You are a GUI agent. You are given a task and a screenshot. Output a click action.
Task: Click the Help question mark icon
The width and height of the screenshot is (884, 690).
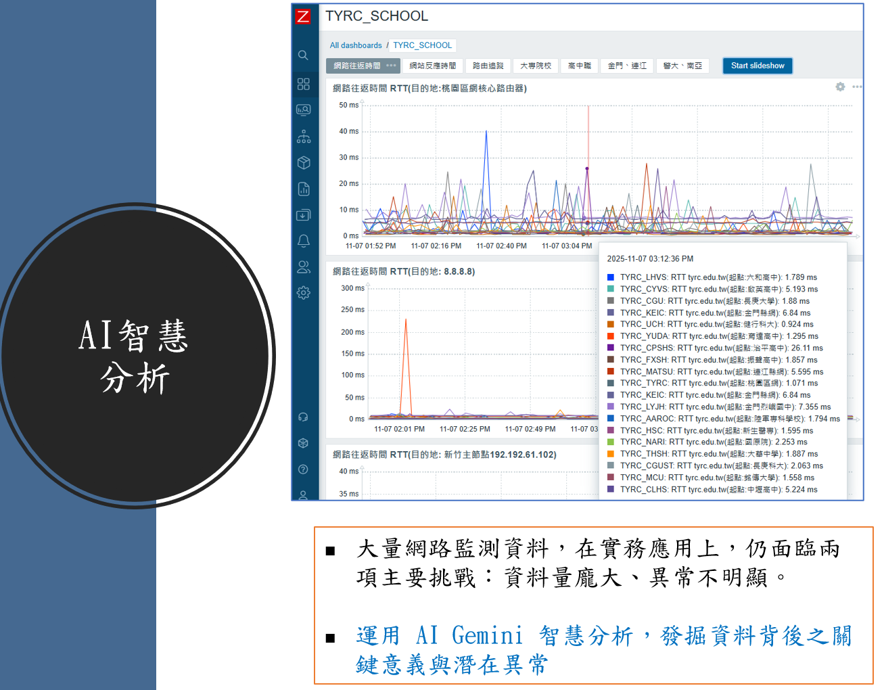303,469
